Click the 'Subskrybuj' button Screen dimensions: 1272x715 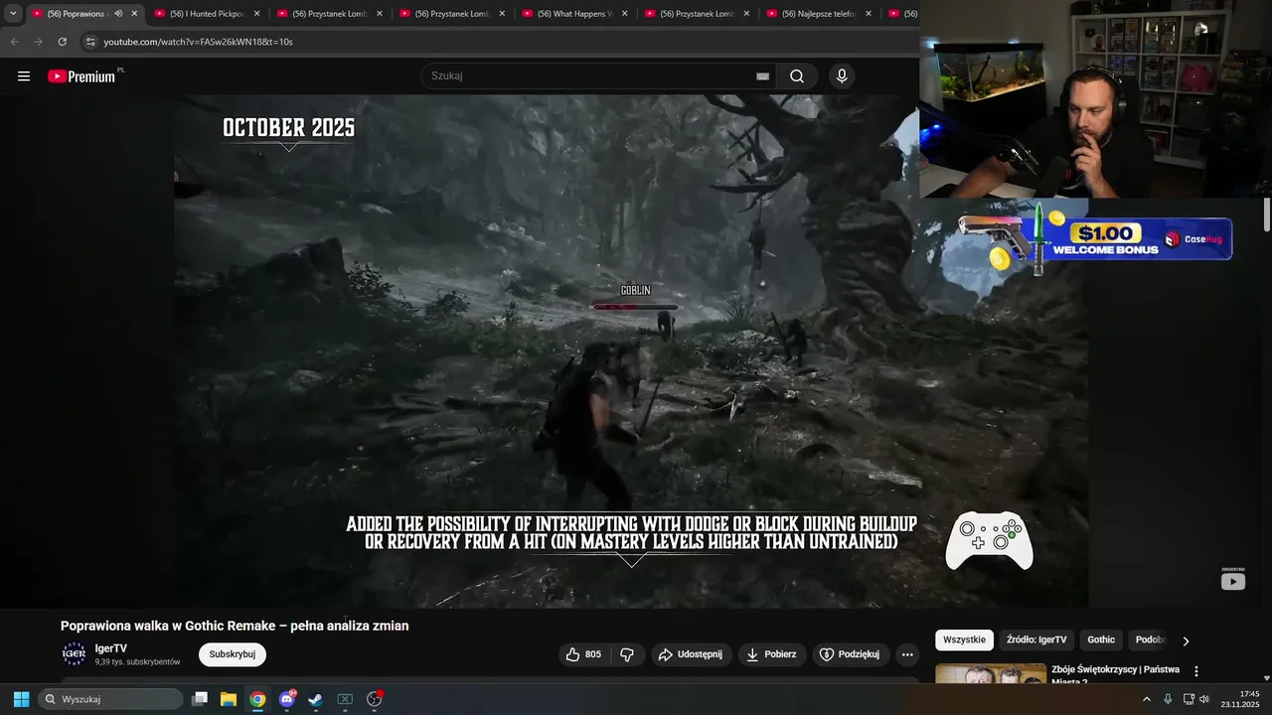(x=233, y=654)
